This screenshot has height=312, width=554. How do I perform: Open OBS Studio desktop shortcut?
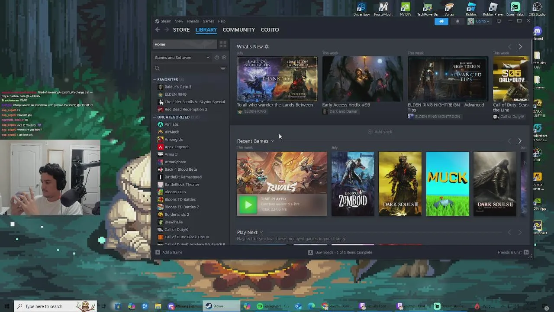tap(537, 9)
